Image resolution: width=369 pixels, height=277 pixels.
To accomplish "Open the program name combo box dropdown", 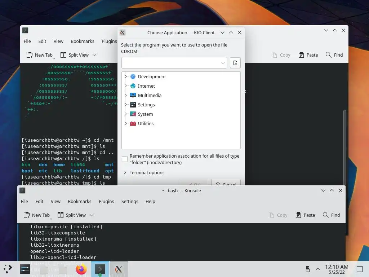I will pos(223,63).
